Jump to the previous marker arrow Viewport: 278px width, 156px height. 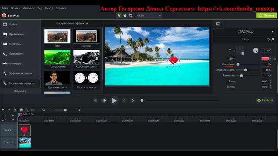pos(124,101)
